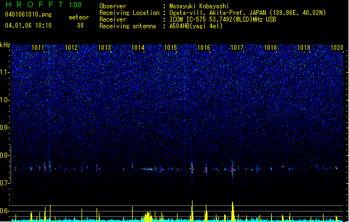
Task: Select the Ogata-vill. Akita-Pref. JAPAN location text
Action: pos(247,13)
